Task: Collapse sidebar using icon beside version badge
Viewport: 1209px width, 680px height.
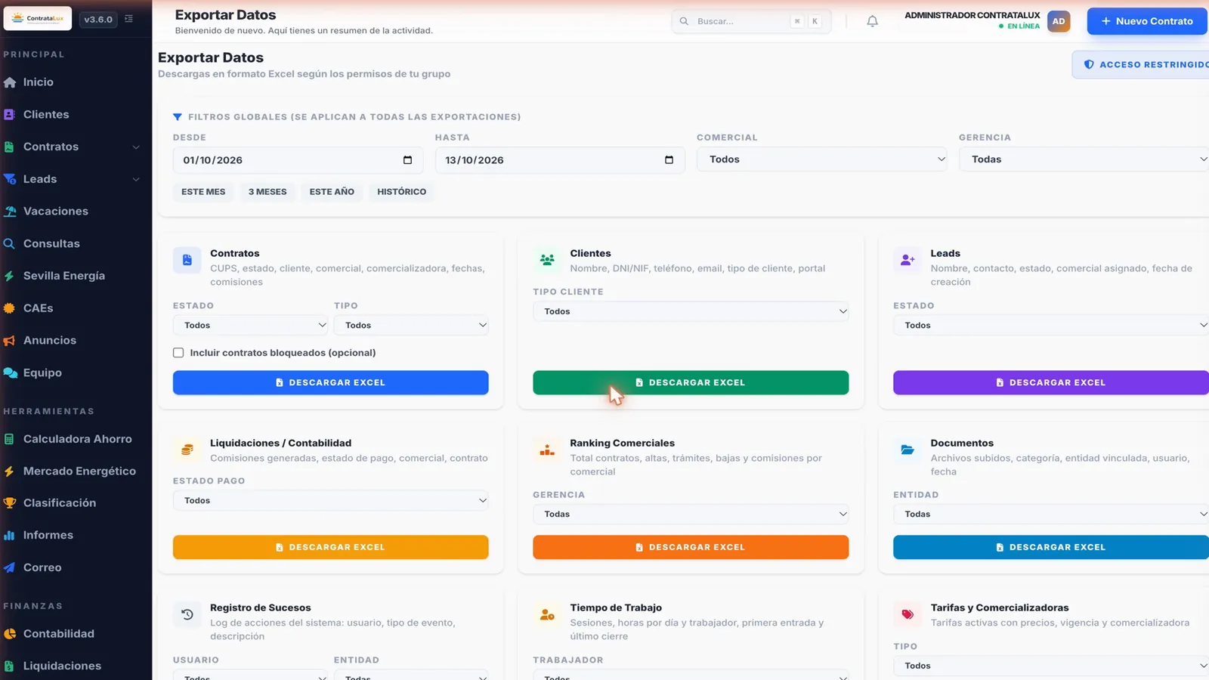Action: tap(128, 19)
